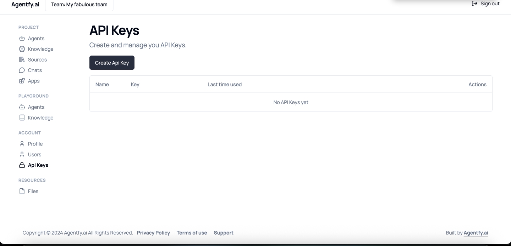Click the robot icon beside Project Agents

coord(22,38)
